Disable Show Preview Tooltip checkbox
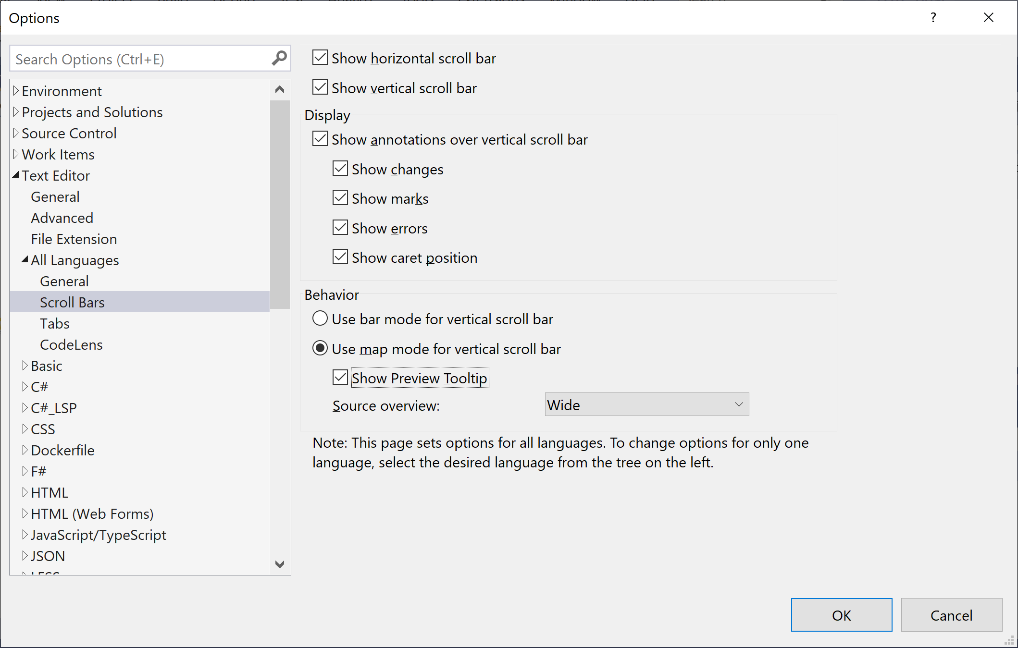This screenshot has height=648, width=1018. pos(340,378)
